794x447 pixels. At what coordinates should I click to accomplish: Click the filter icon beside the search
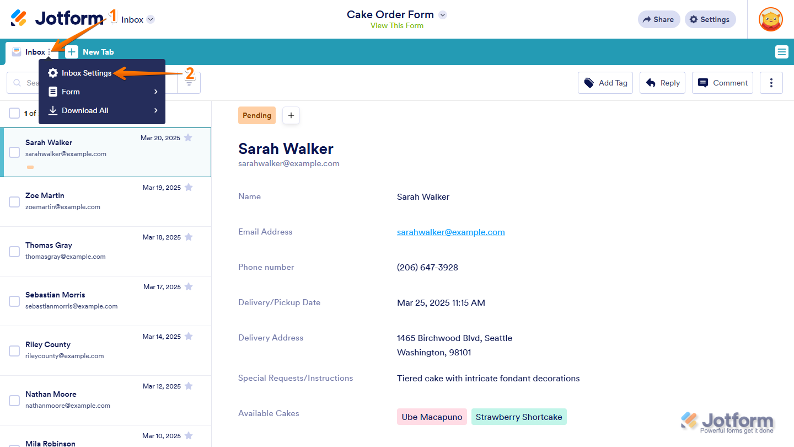point(189,83)
